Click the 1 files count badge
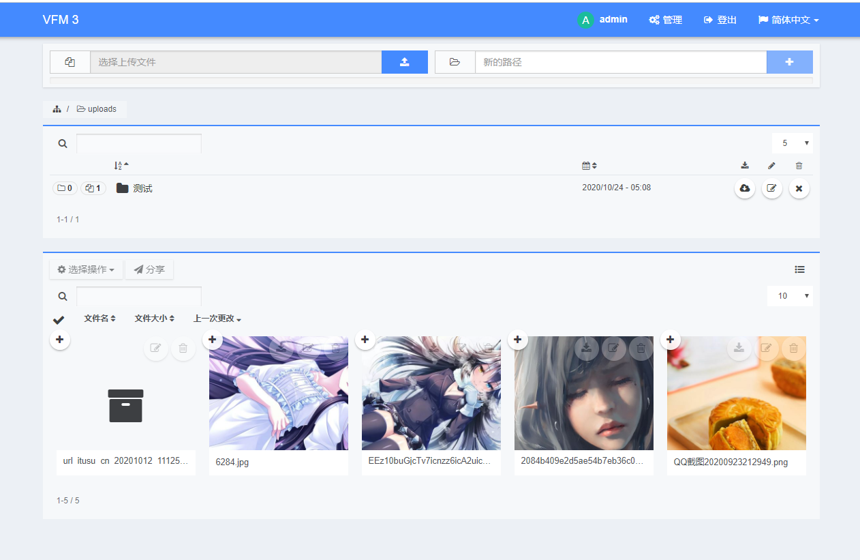This screenshot has height=560, width=860. (93, 188)
